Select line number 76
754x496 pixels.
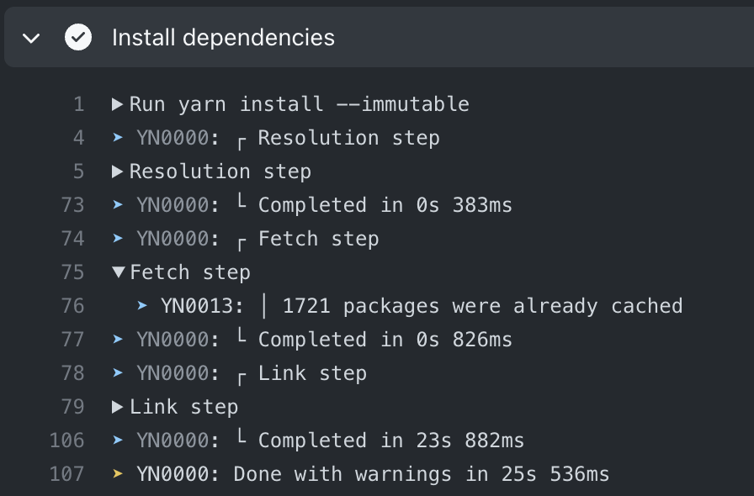[x=78, y=306]
